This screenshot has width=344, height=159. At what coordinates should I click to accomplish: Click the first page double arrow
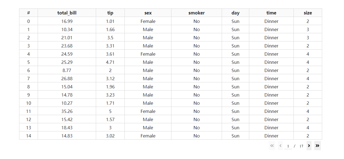[x=272, y=146]
